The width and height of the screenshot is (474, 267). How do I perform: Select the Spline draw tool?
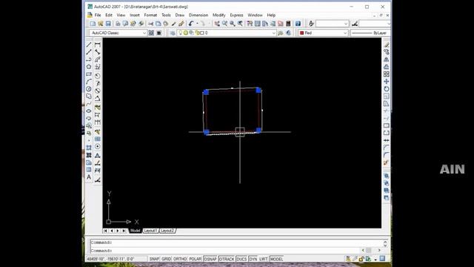coord(89,104)
